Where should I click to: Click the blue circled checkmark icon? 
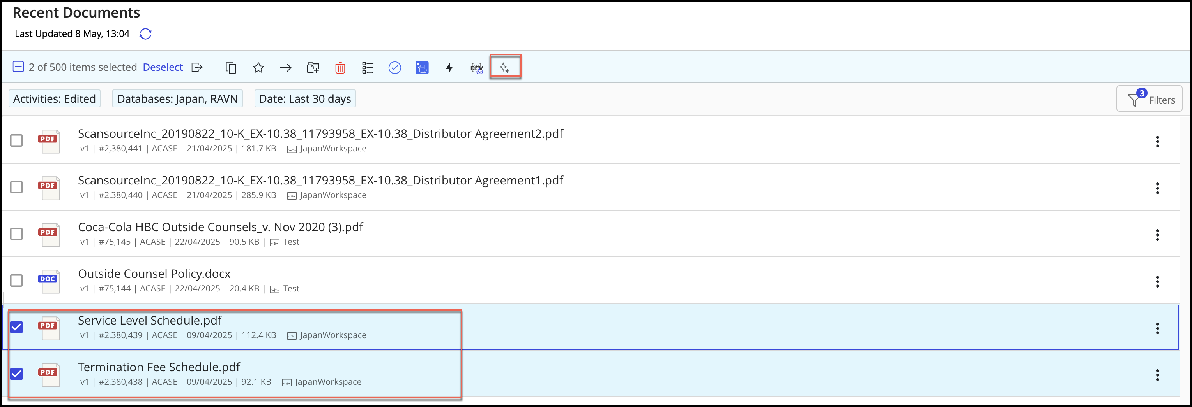395,68
